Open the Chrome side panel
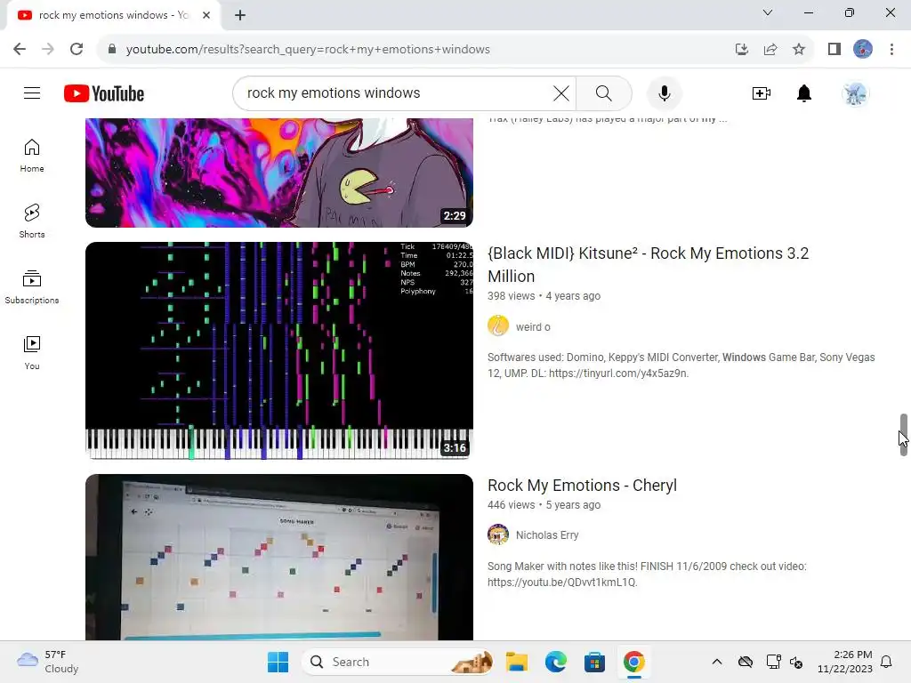 [834, 49]
